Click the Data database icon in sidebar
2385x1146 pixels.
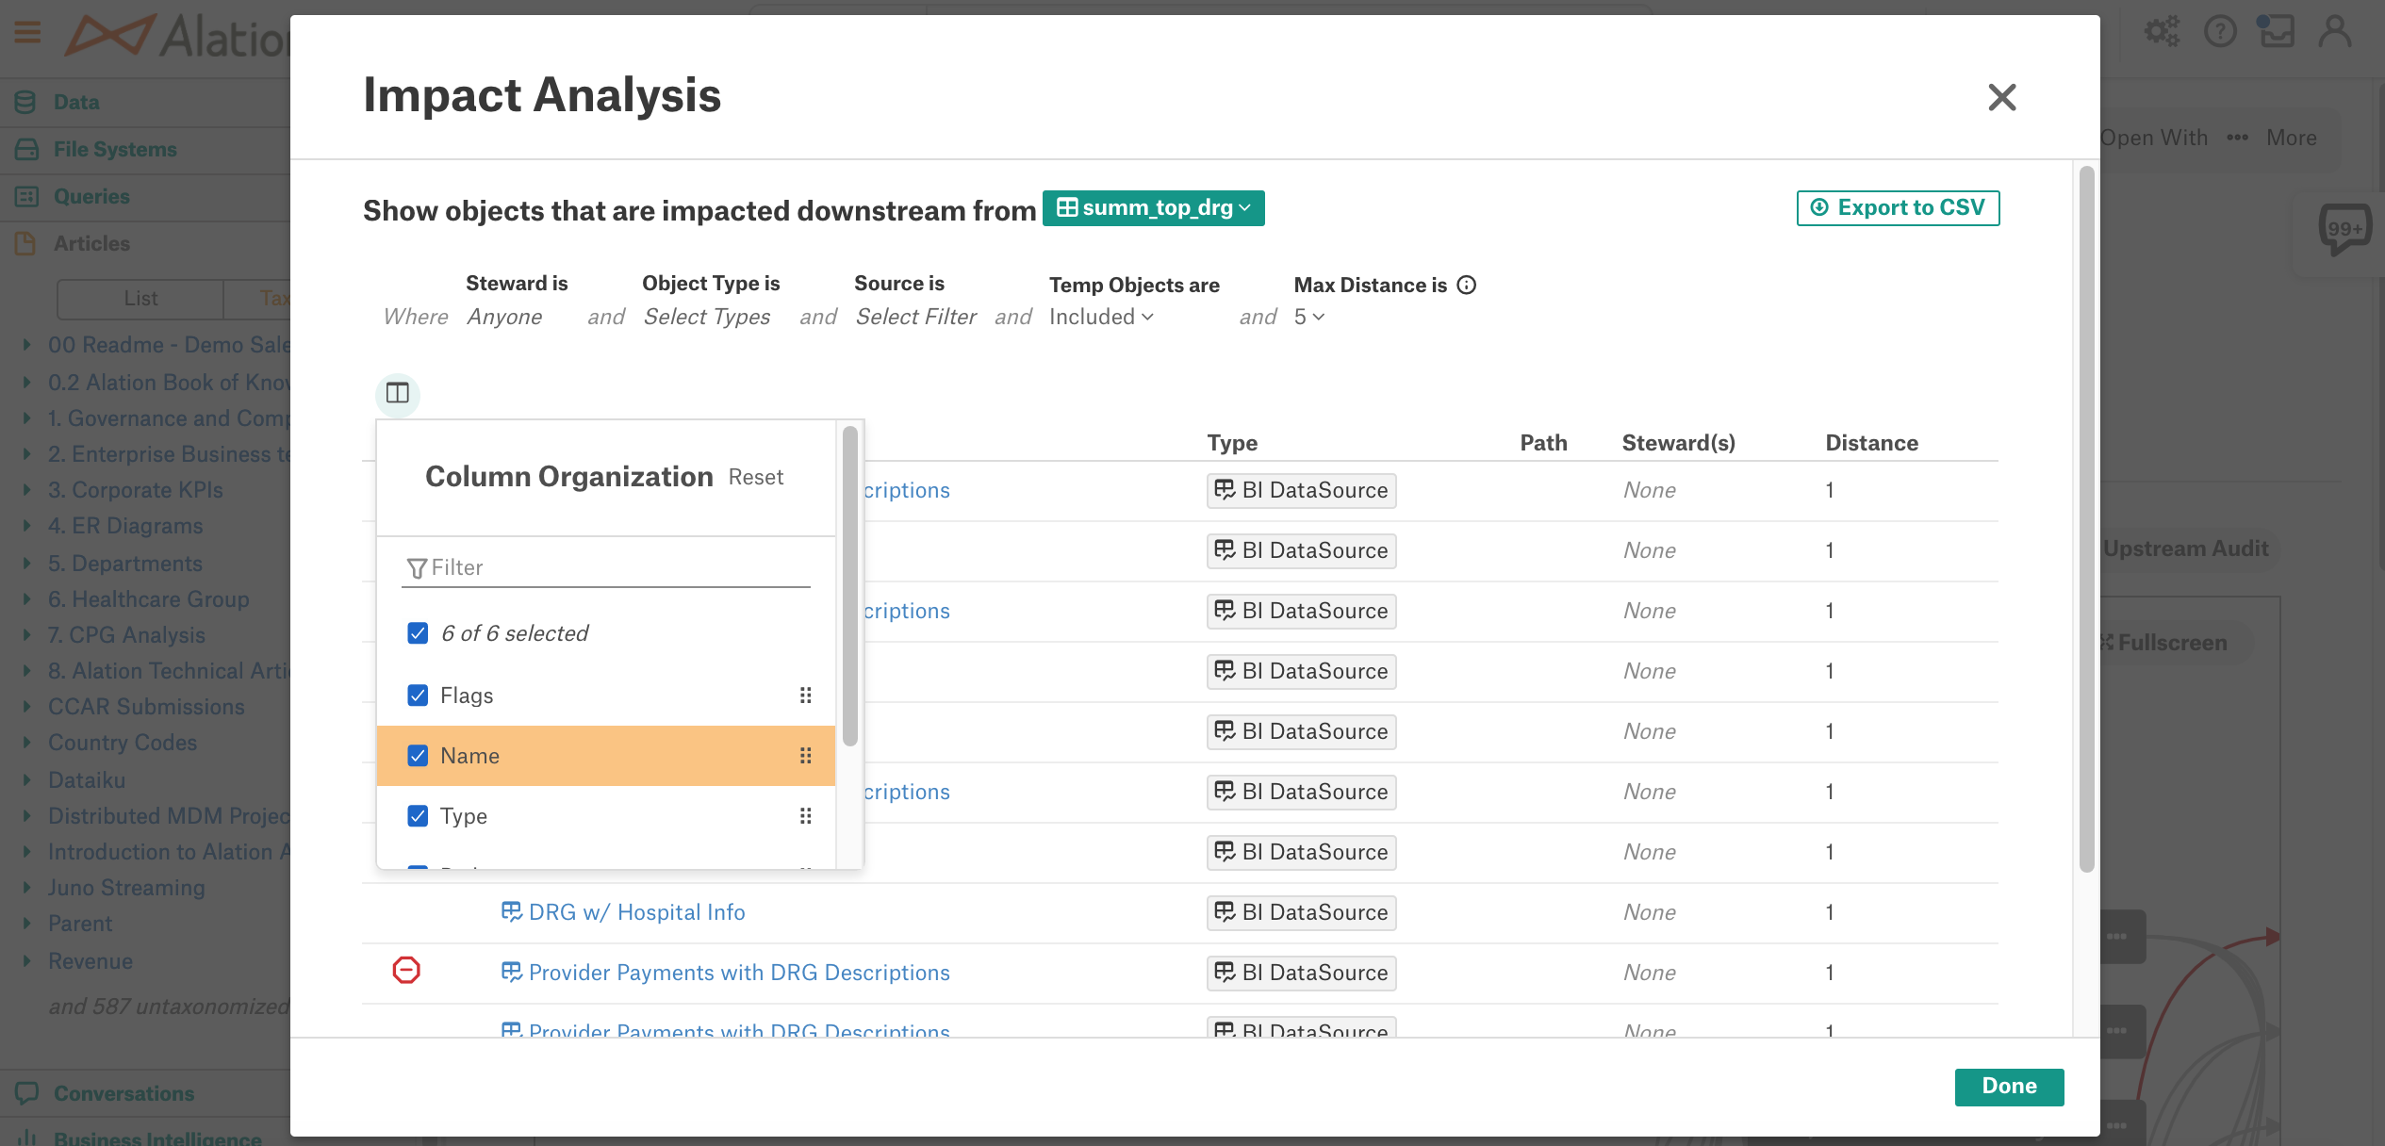click(x=25, y=102)
